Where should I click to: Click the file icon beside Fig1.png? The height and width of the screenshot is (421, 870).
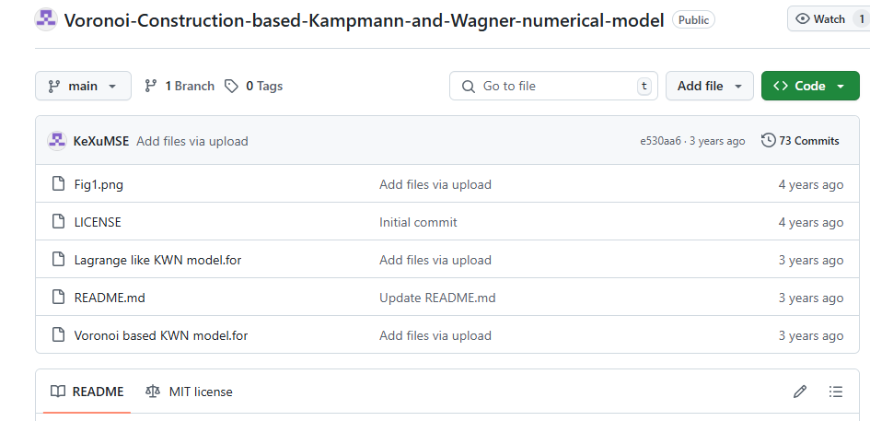pos(58,184)
